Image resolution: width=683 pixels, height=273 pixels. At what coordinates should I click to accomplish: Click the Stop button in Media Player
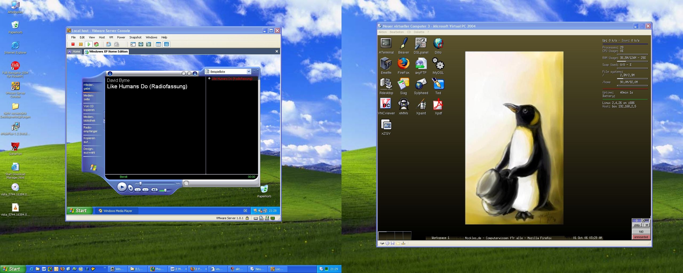[130, 188]
